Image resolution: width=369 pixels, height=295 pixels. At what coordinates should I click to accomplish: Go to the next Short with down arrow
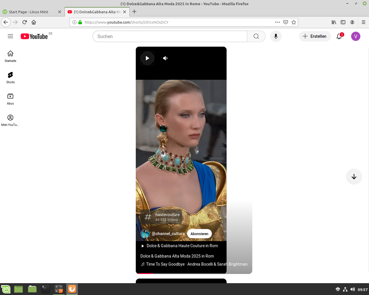(354, 177)
